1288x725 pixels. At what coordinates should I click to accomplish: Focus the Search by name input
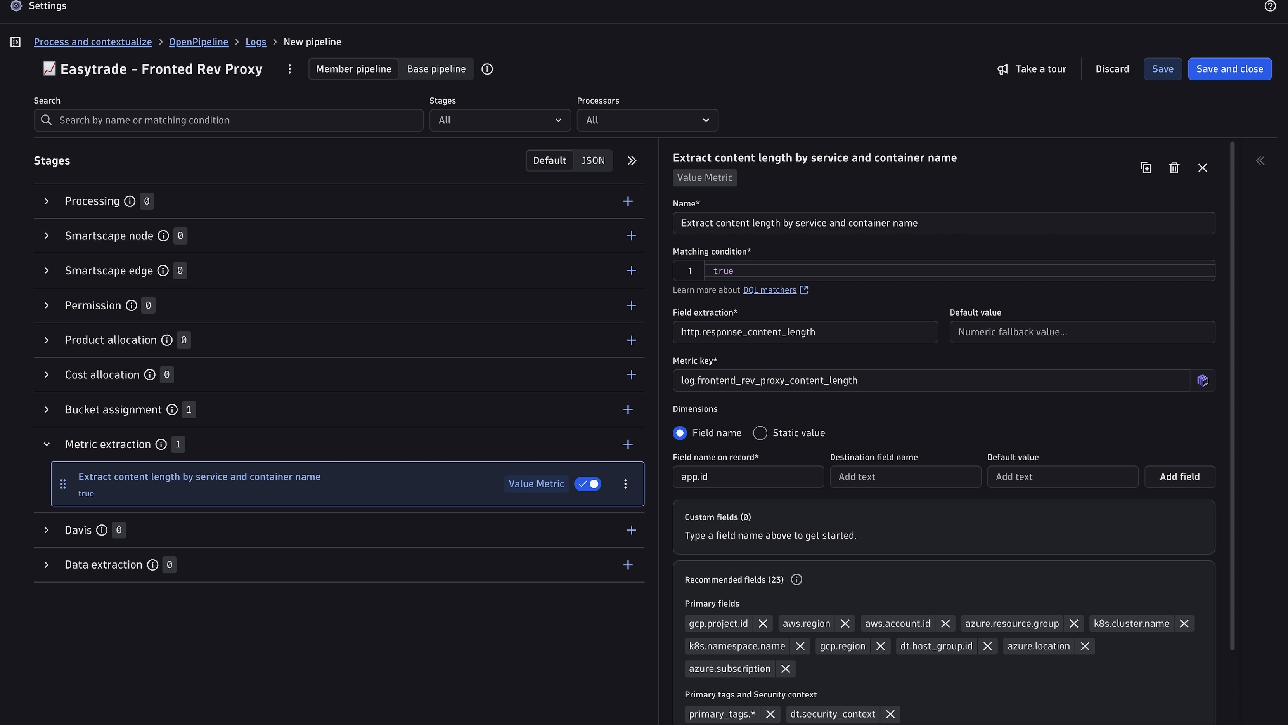coord(229,120)
